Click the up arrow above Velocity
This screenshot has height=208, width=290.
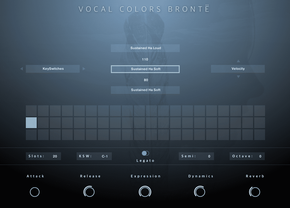[x=238, y=61]
